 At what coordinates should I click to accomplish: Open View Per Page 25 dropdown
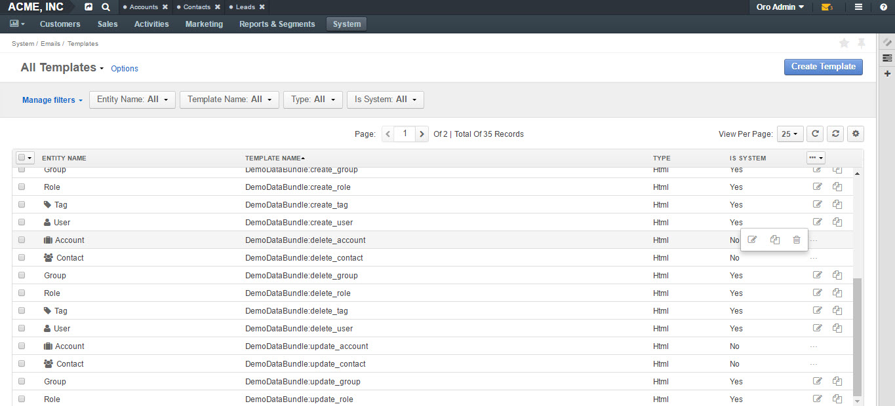pos(790,134)
